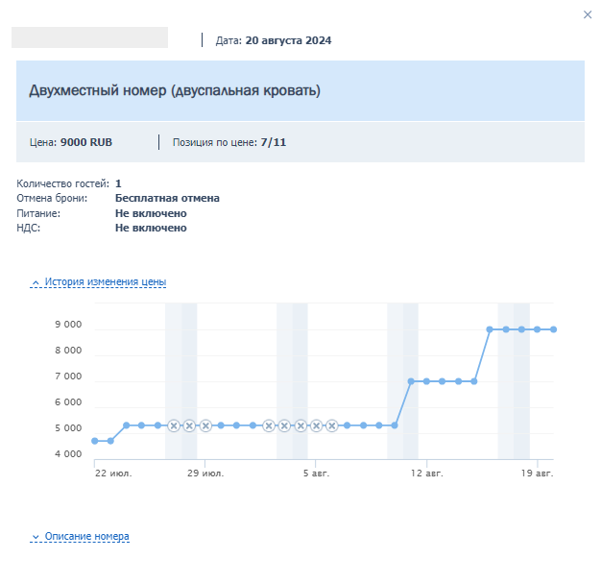Click the room title Двухместный номер header
The width and height of the screenshot is (601, 583).
[x=175, y=90]
